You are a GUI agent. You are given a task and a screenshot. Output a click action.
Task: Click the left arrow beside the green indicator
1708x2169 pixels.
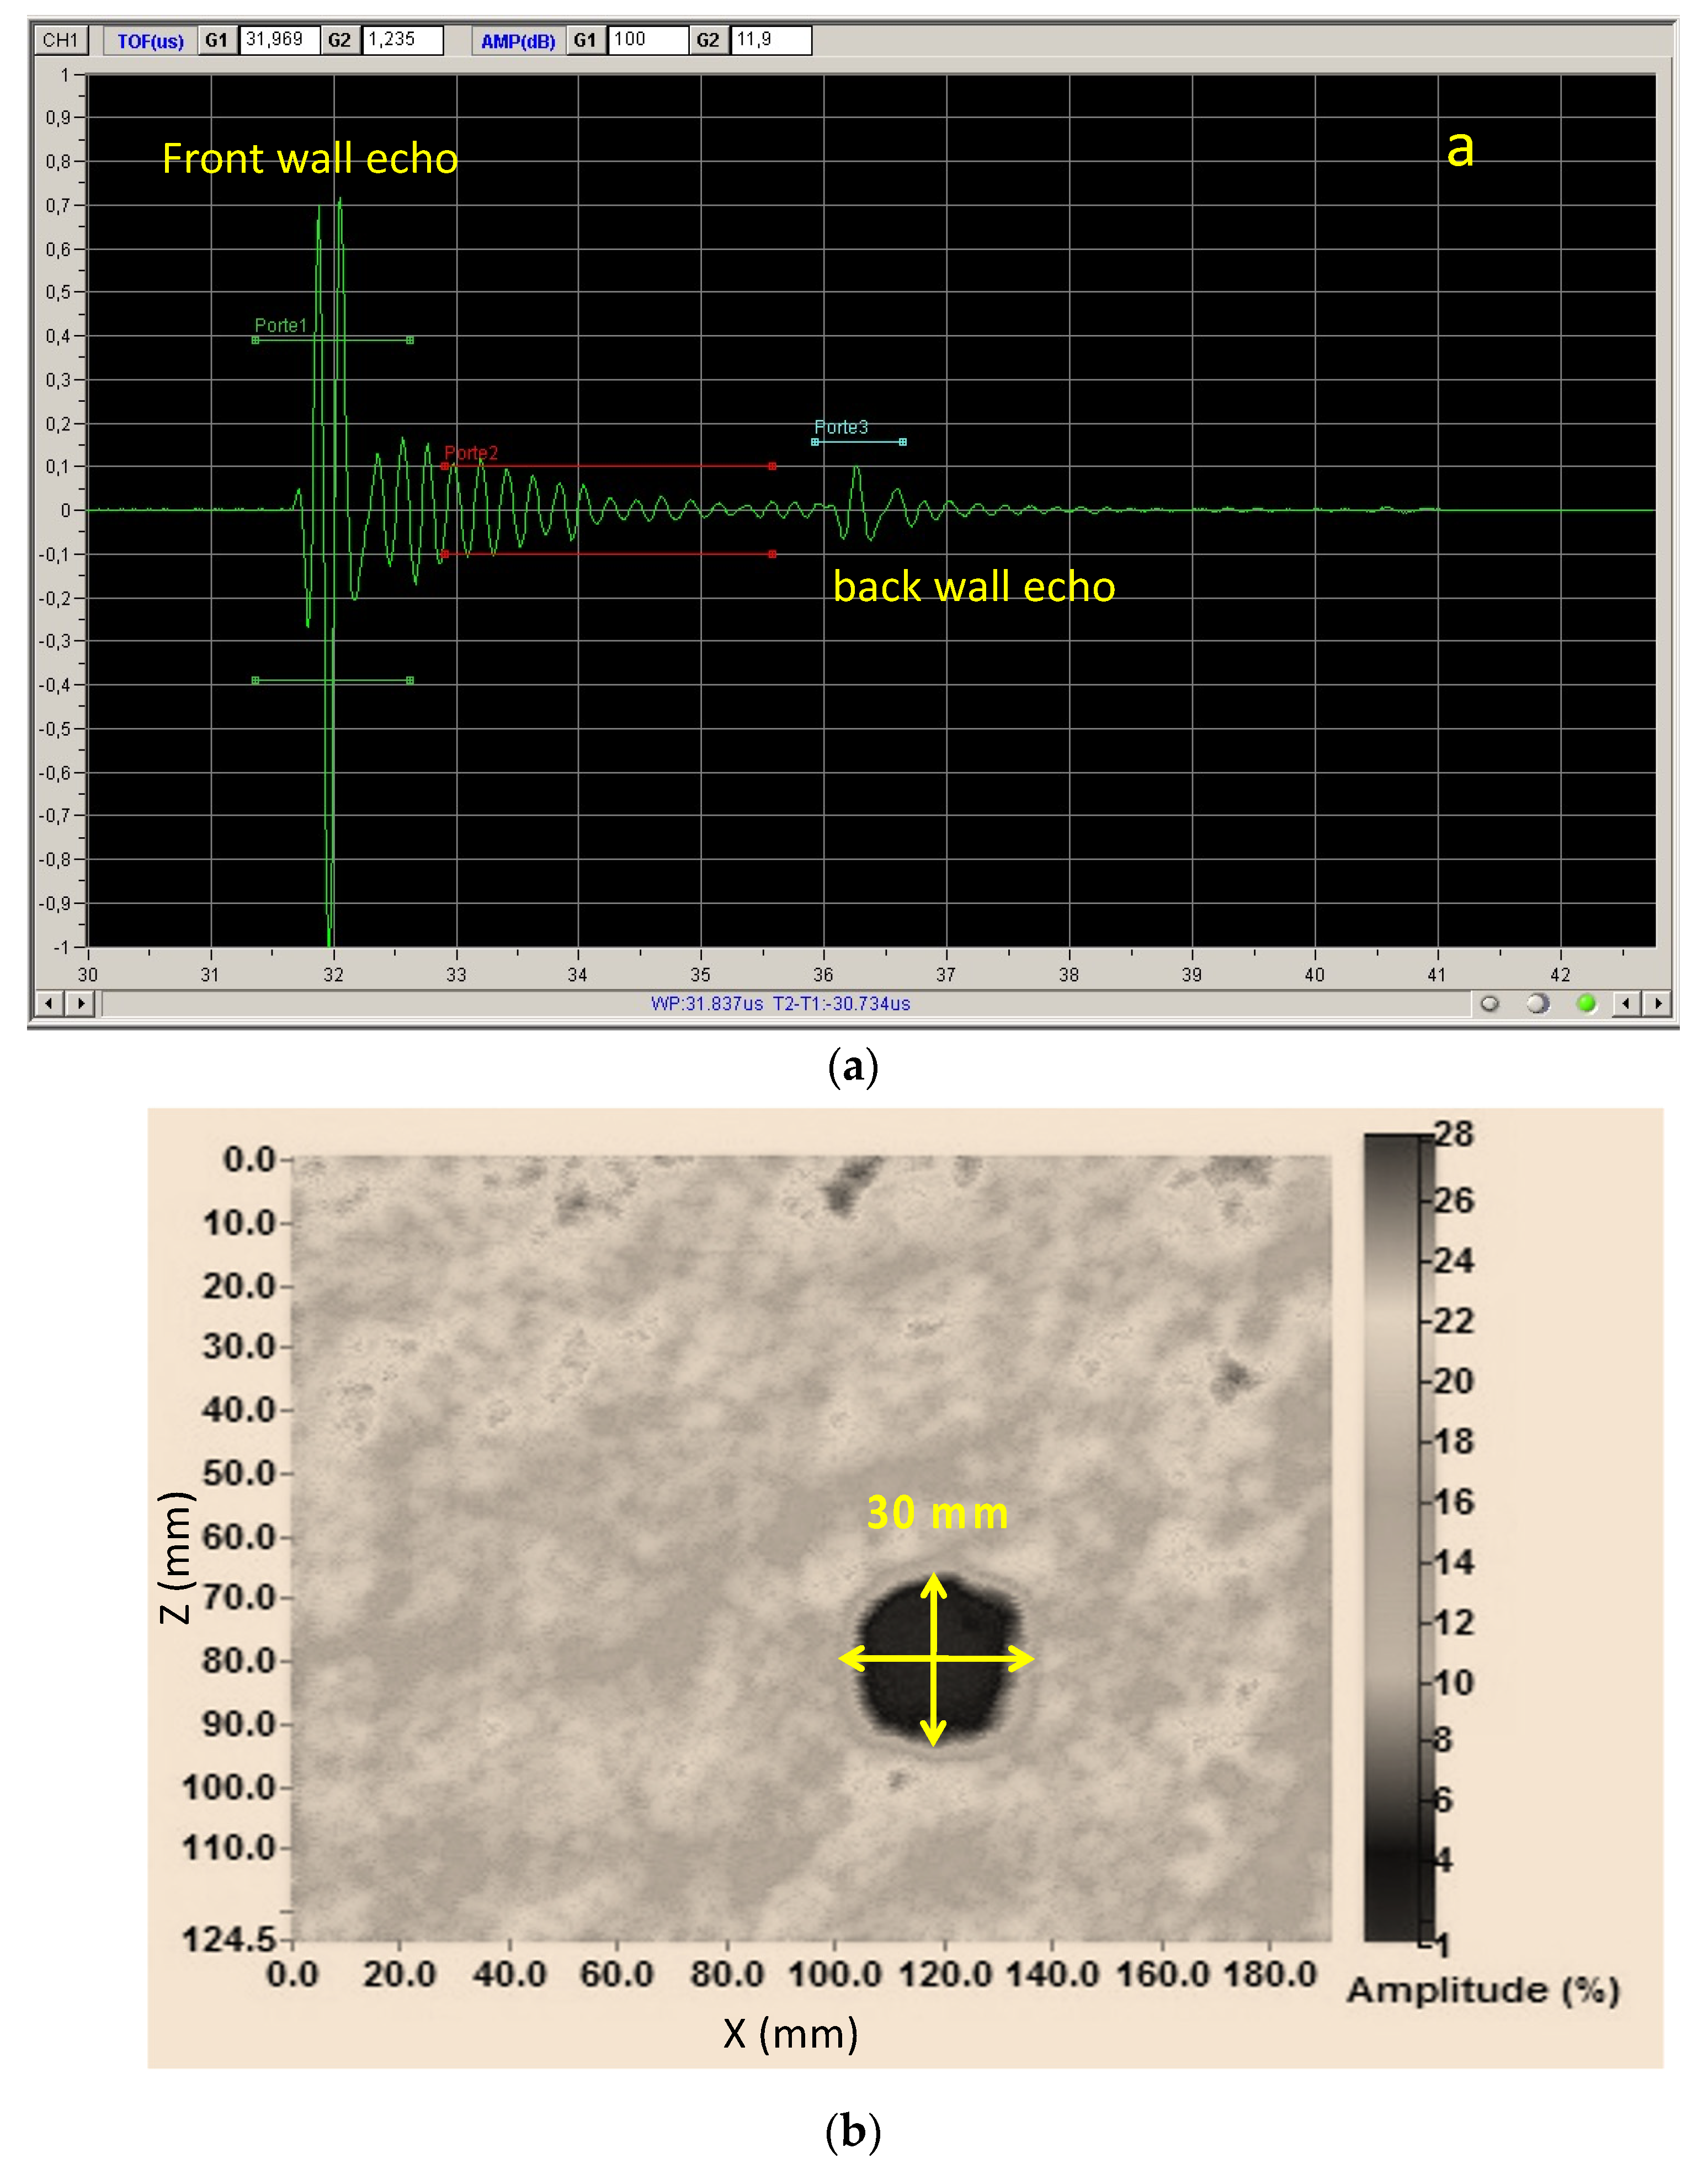click(x=1626, y=1003)
